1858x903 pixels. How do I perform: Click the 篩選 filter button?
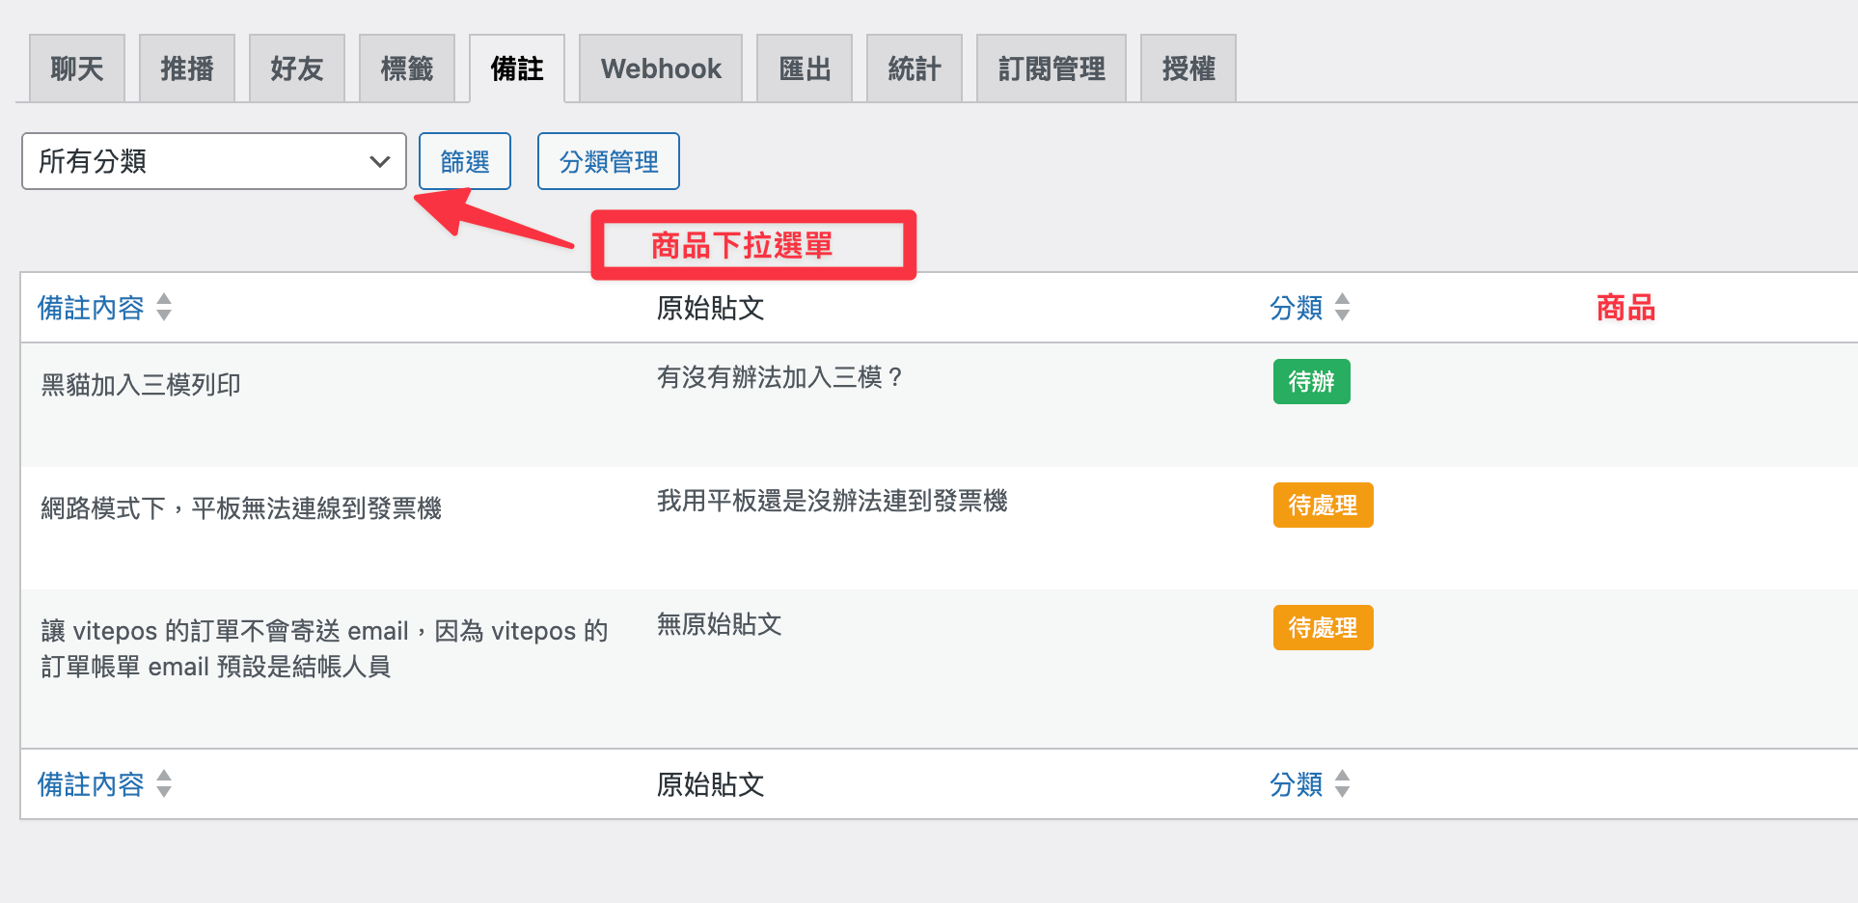coord(465,161)
